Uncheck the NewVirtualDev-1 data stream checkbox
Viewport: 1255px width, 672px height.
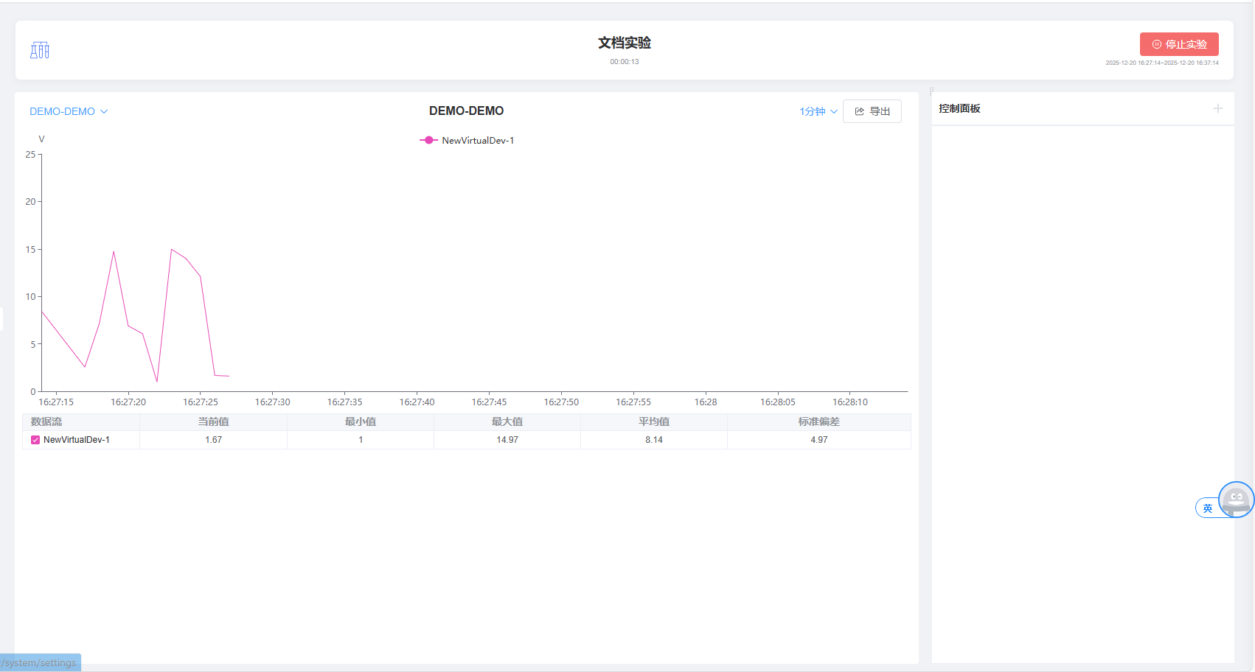point(35,440)
